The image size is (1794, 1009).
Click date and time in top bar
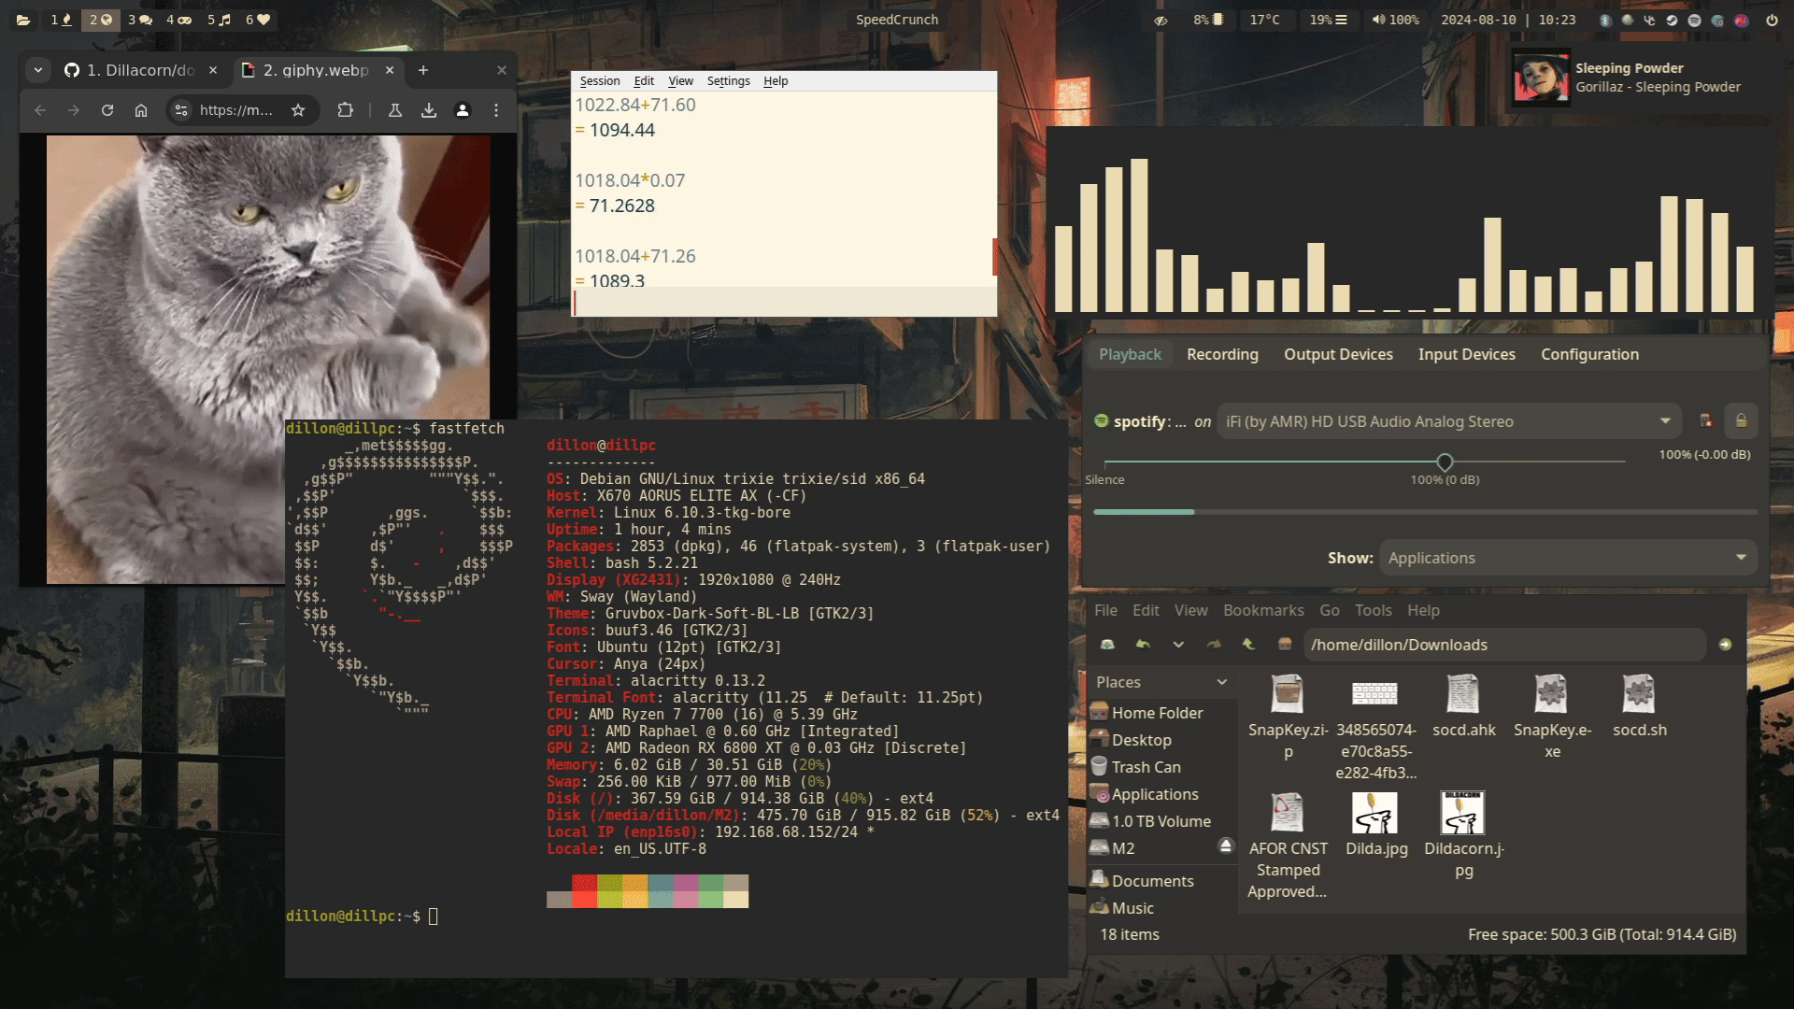point(1508,20)
